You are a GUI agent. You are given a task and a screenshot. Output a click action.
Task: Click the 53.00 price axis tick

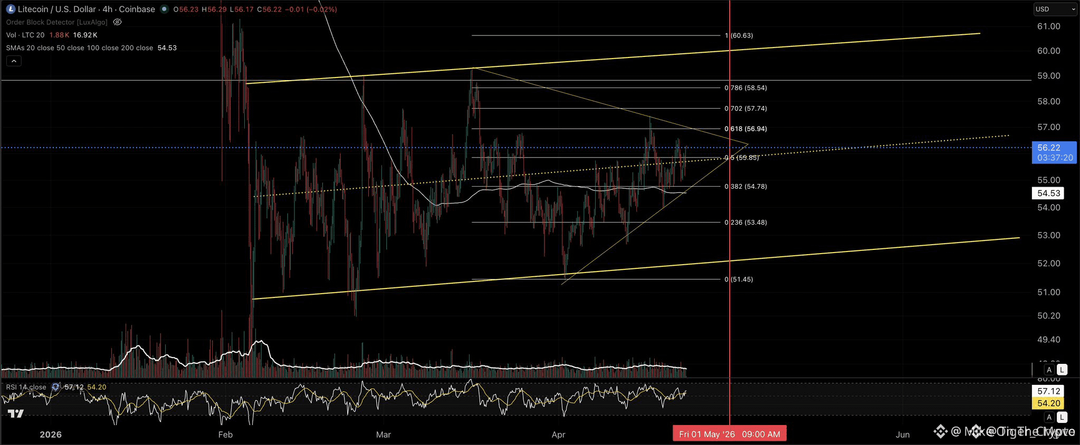1049,235
